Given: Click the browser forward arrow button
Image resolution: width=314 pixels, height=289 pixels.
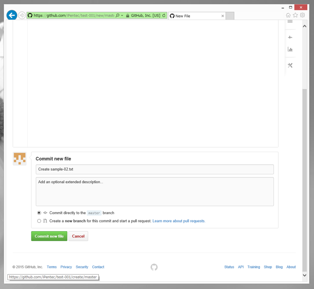Looking at the screenshot, I should click(x=22, y=15).
